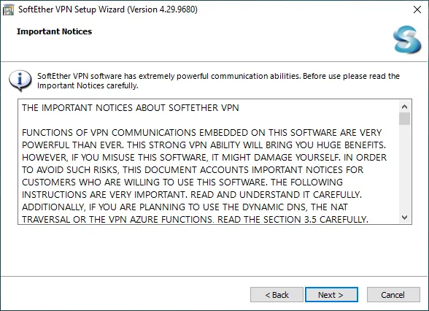Click the notices scrollbar up arrow
The width and height of the screenshot is (429, 311).
[404, 107]
